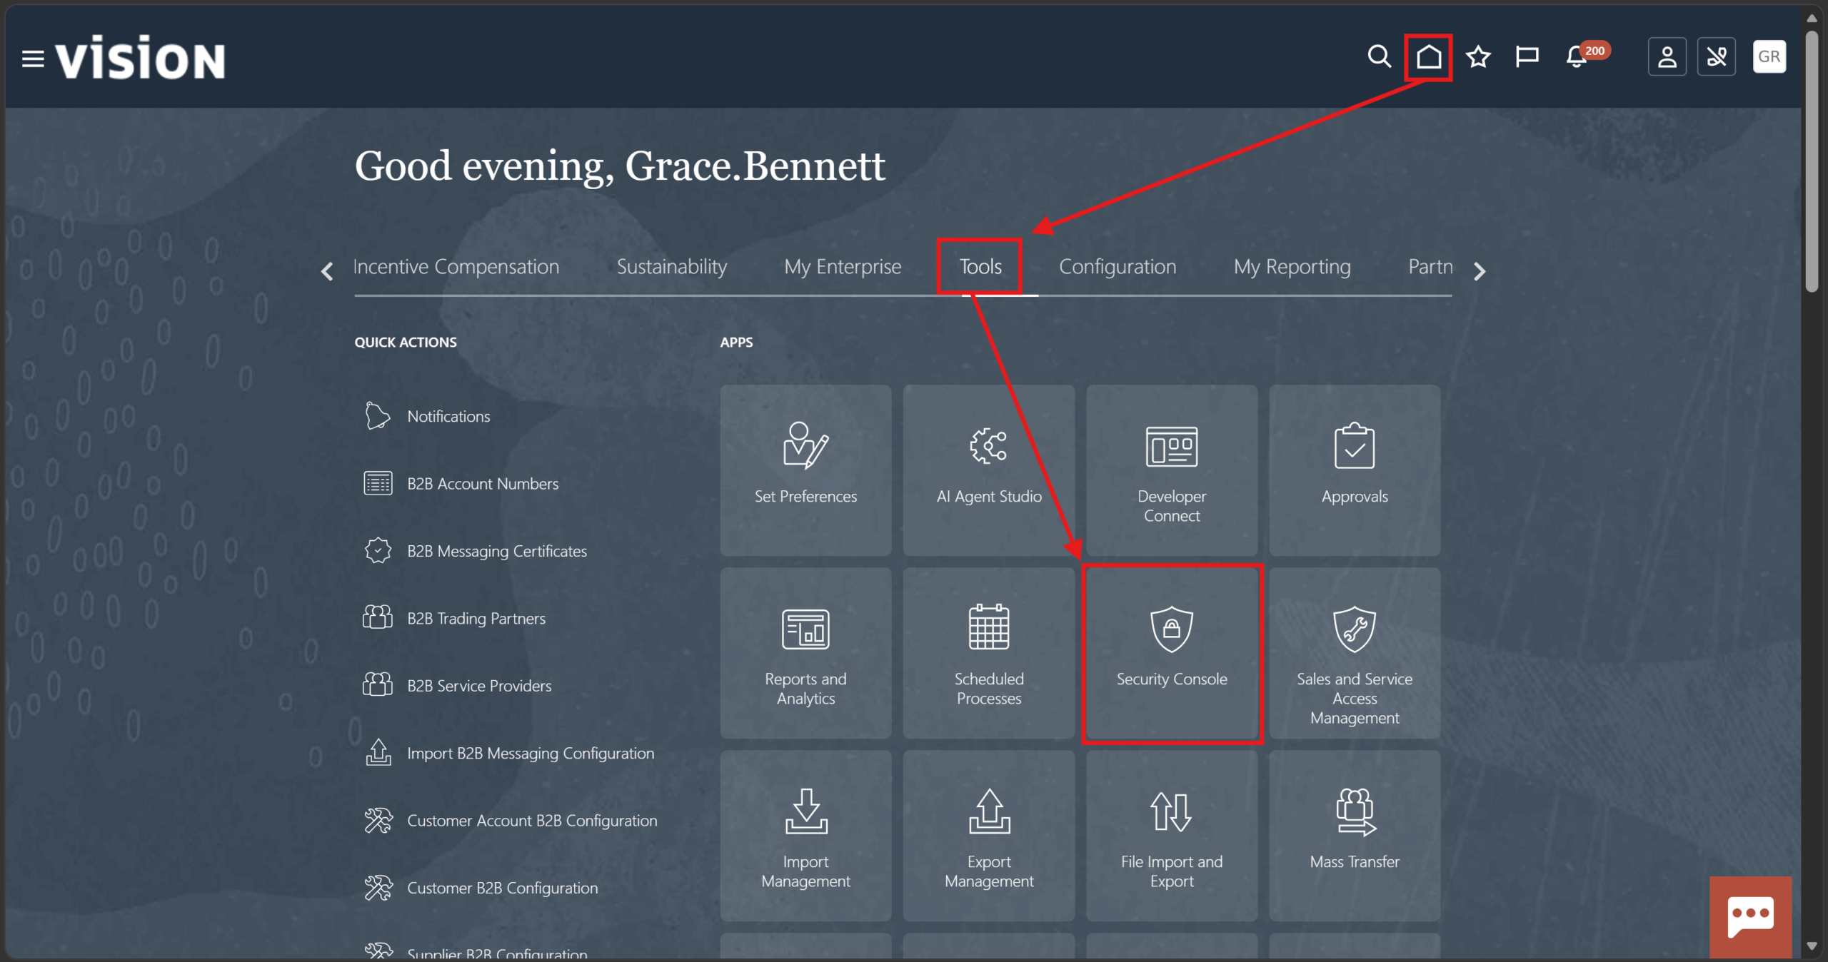This screenshot has height=962, width=1828.
Task: Open the Watchlist flag icon
Action: tap(1527, 56)
